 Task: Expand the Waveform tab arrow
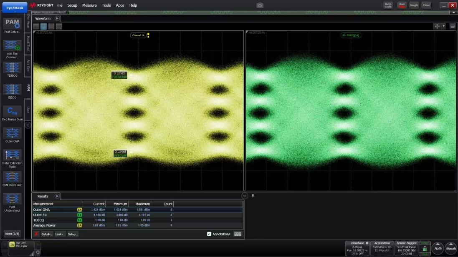57,18
